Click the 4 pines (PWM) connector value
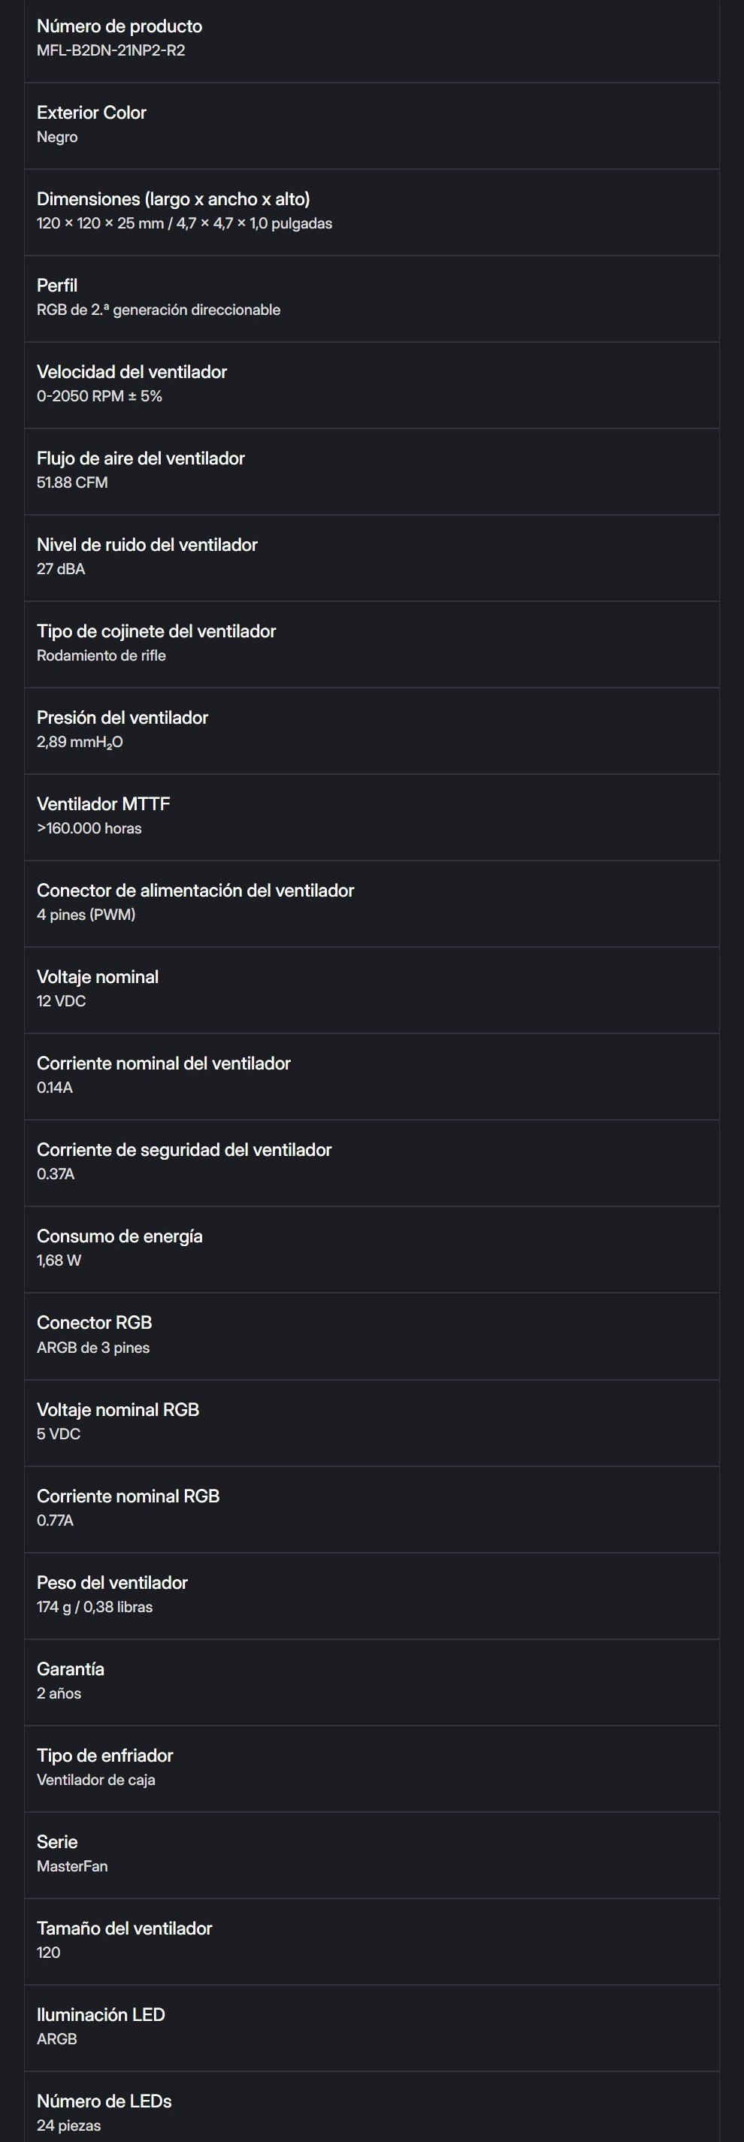 (x=86, y=915)
